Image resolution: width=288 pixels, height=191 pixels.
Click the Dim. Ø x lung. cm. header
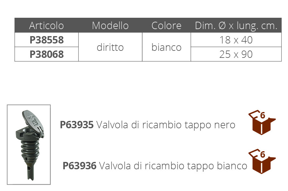(236, 25)
